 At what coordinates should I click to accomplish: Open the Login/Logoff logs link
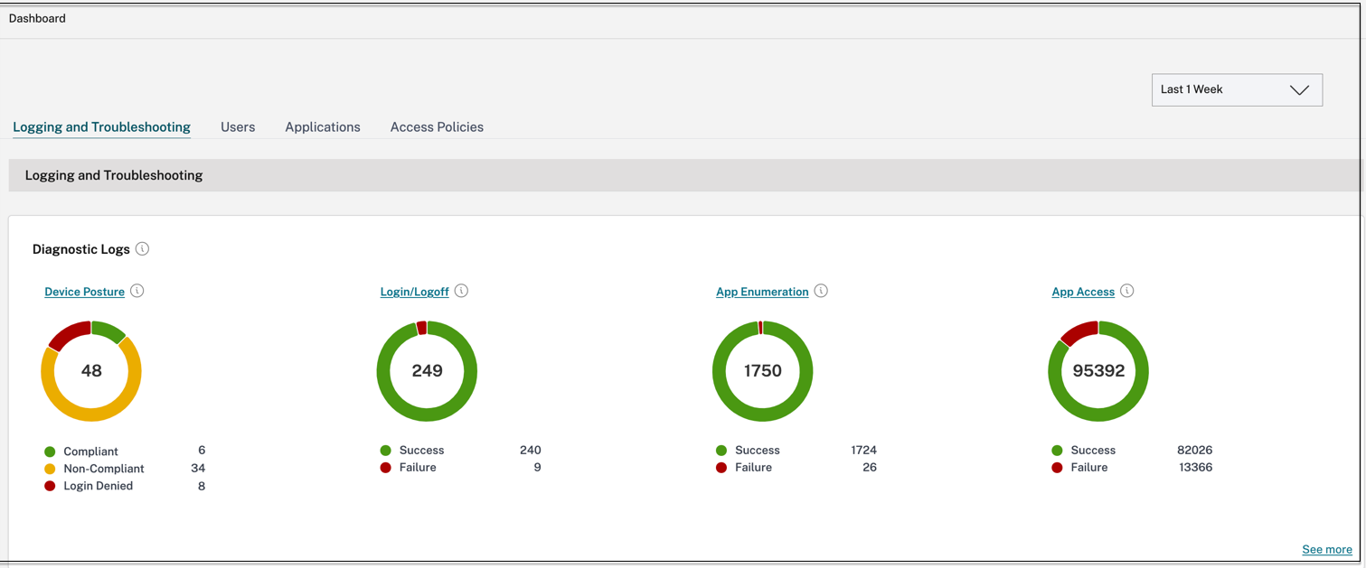click(x=414, y=292)
